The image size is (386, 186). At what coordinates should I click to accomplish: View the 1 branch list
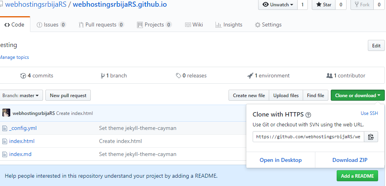pyautogui.click(x=114, y=76)
